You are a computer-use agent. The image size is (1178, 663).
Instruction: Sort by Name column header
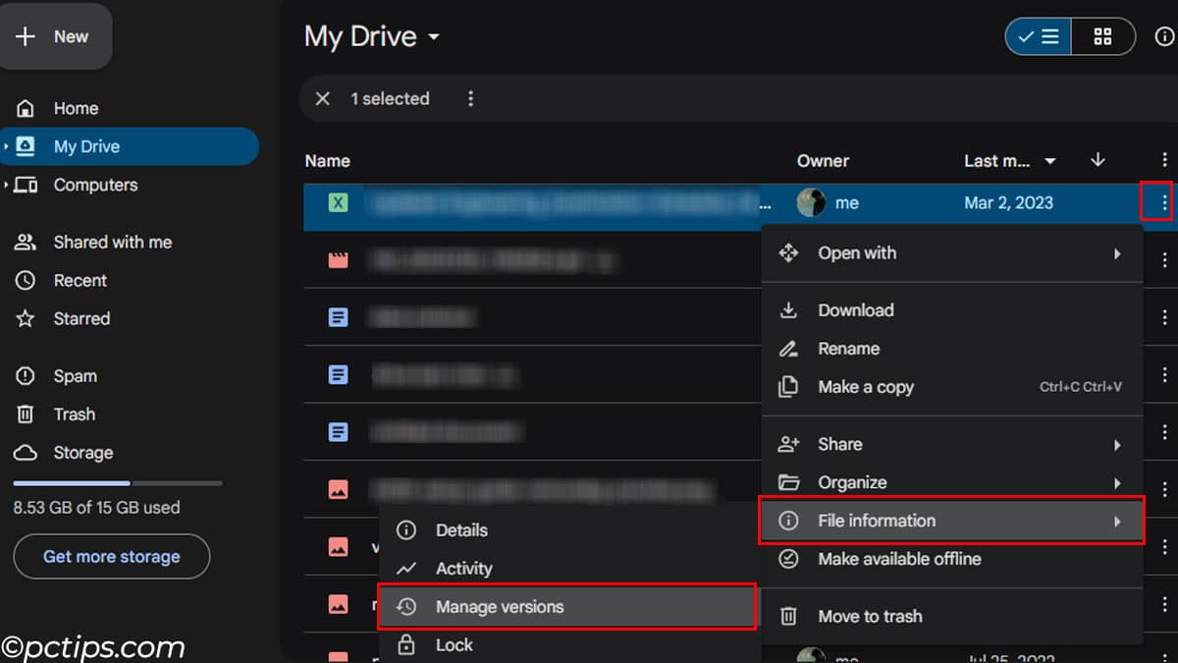(327, 160)
